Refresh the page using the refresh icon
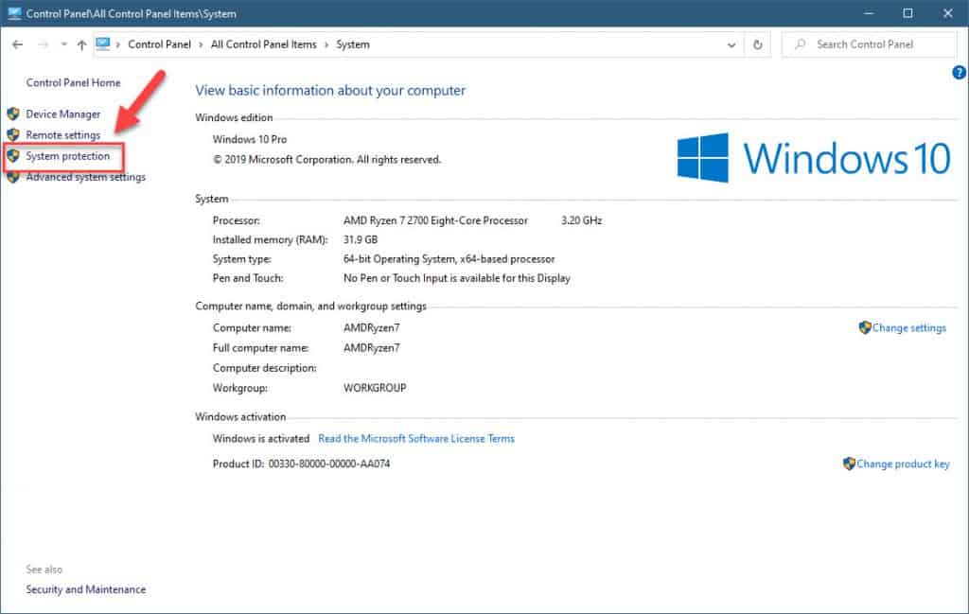The height and width of the screenshot is (614, 969). click(x=757, y=44)
